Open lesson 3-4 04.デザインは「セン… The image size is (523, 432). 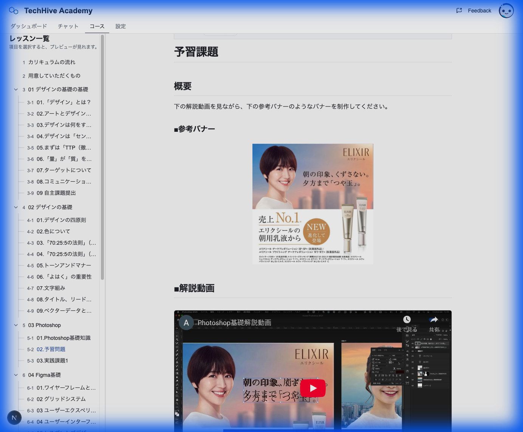click(63, 136)
